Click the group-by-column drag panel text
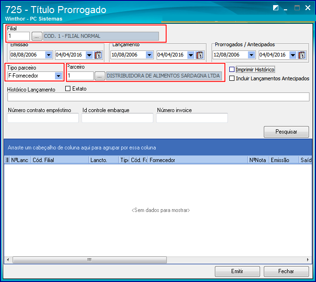316x282 pixels. [82, 148]
